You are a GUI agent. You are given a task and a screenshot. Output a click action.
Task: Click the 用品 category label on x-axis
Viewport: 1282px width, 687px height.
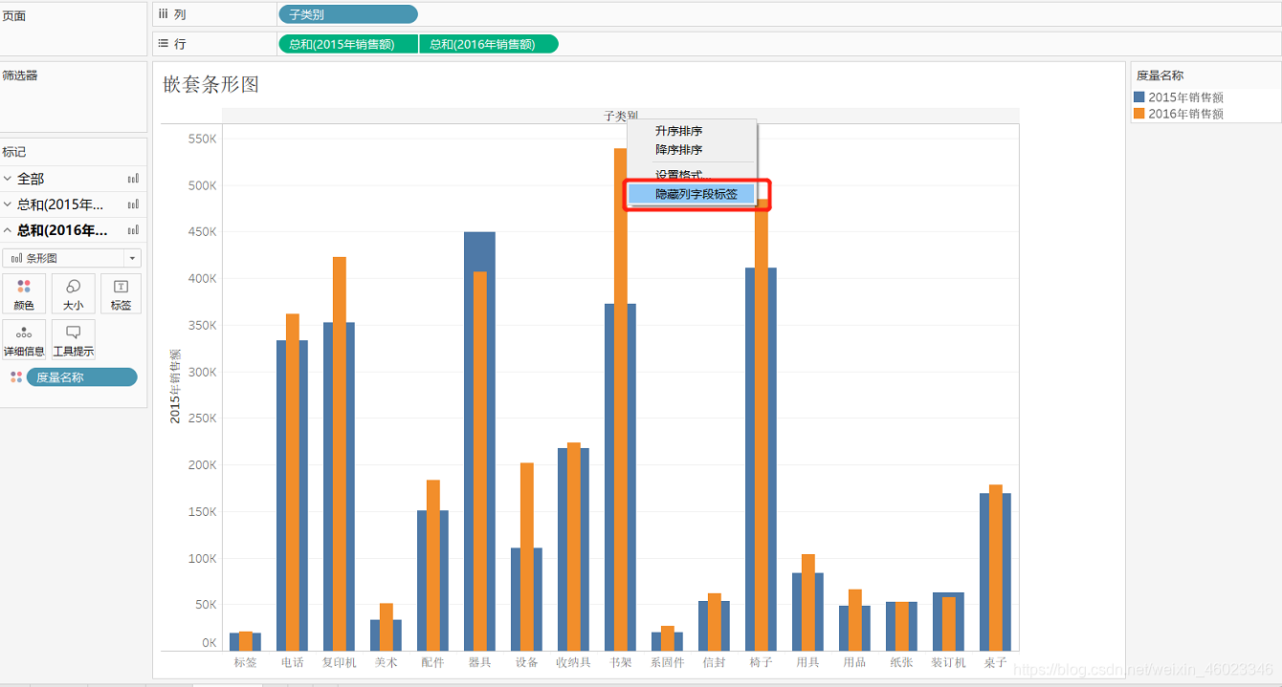(854, 662)
